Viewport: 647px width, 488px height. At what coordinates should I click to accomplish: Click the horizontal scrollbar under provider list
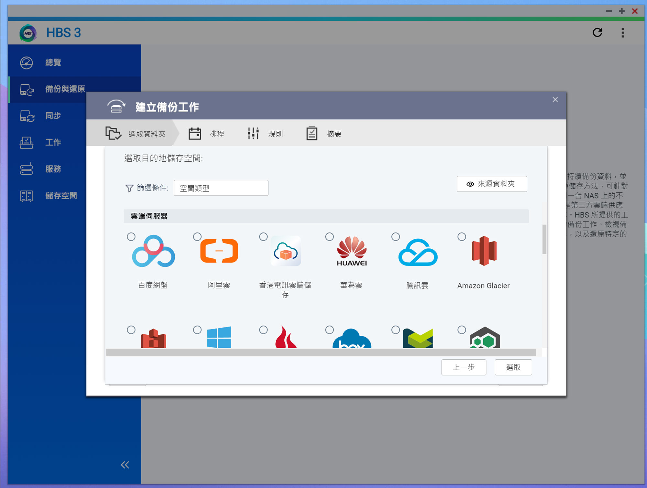point(321,352)
